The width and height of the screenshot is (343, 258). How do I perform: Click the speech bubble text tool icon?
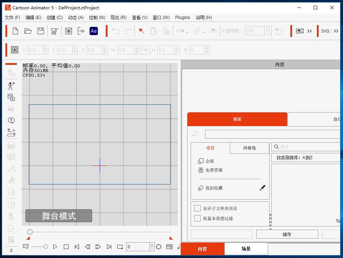[11, 120]
